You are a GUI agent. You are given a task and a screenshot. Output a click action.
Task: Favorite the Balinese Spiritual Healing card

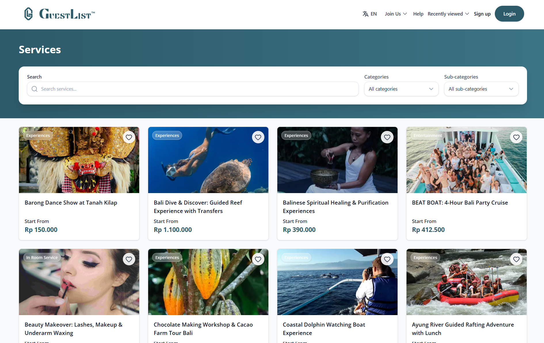387,137
